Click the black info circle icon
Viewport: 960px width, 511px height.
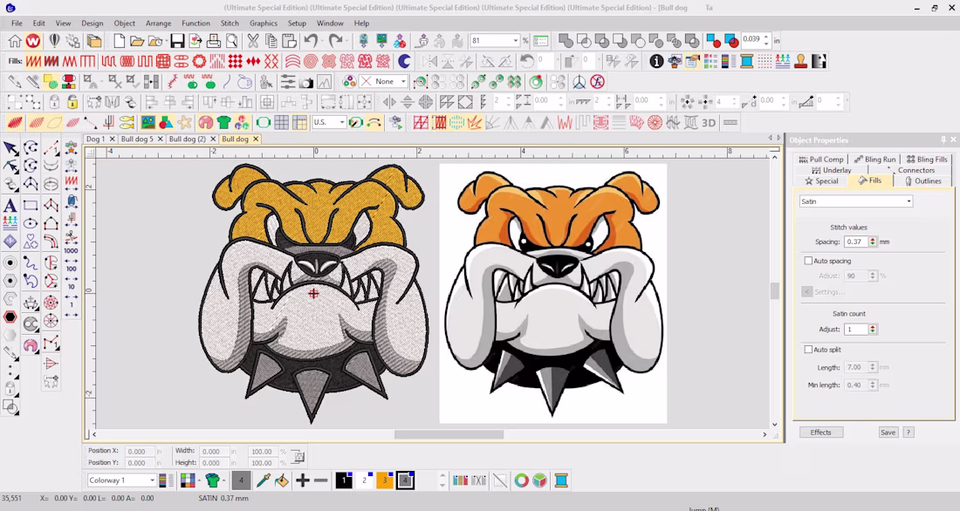656,61
